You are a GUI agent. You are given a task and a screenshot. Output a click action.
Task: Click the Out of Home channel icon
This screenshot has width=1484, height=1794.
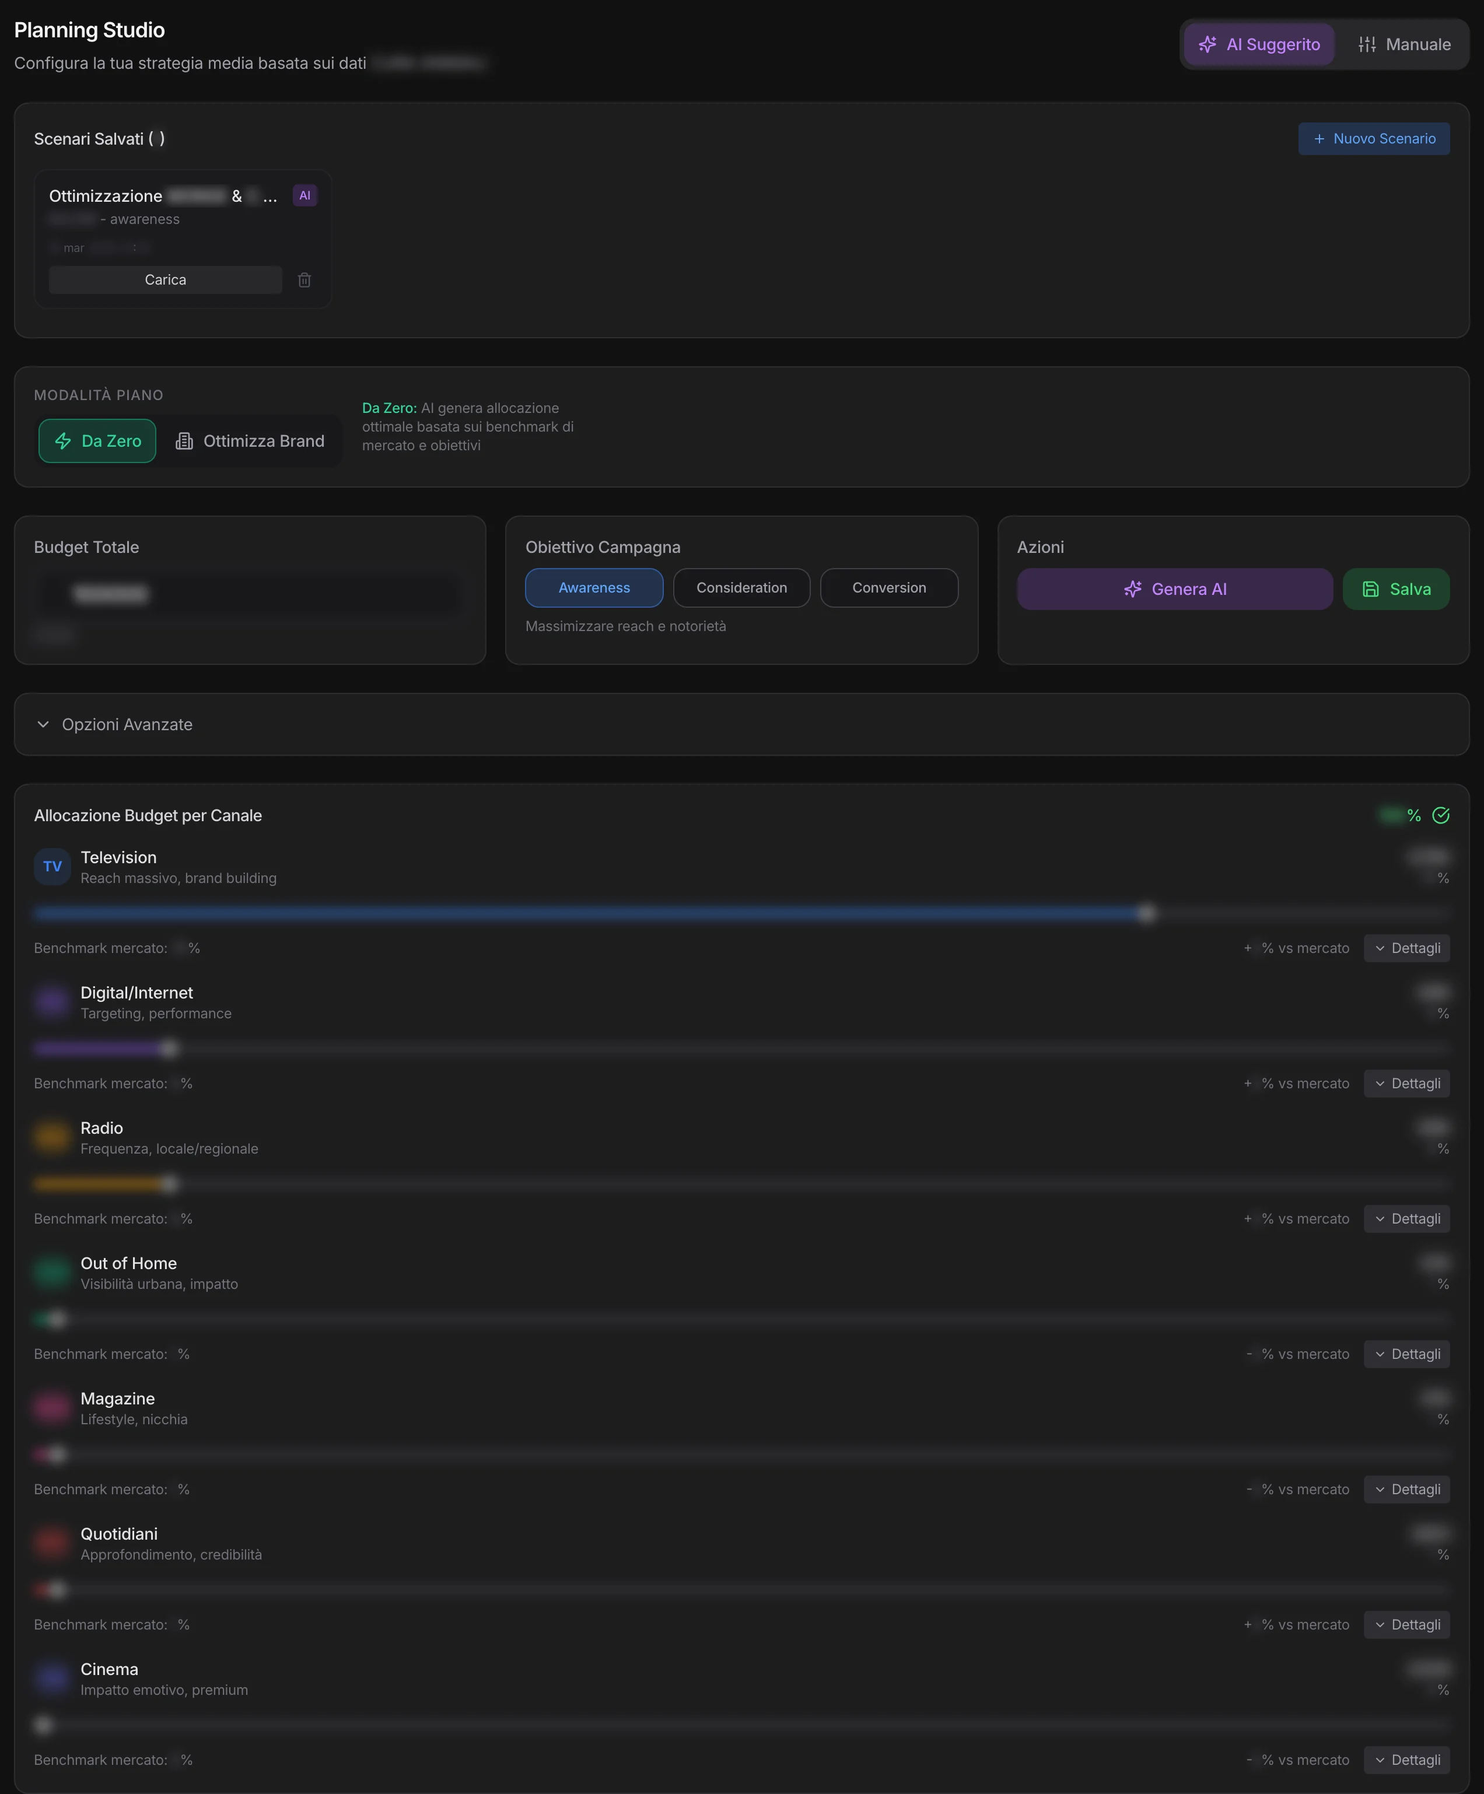52,1272
